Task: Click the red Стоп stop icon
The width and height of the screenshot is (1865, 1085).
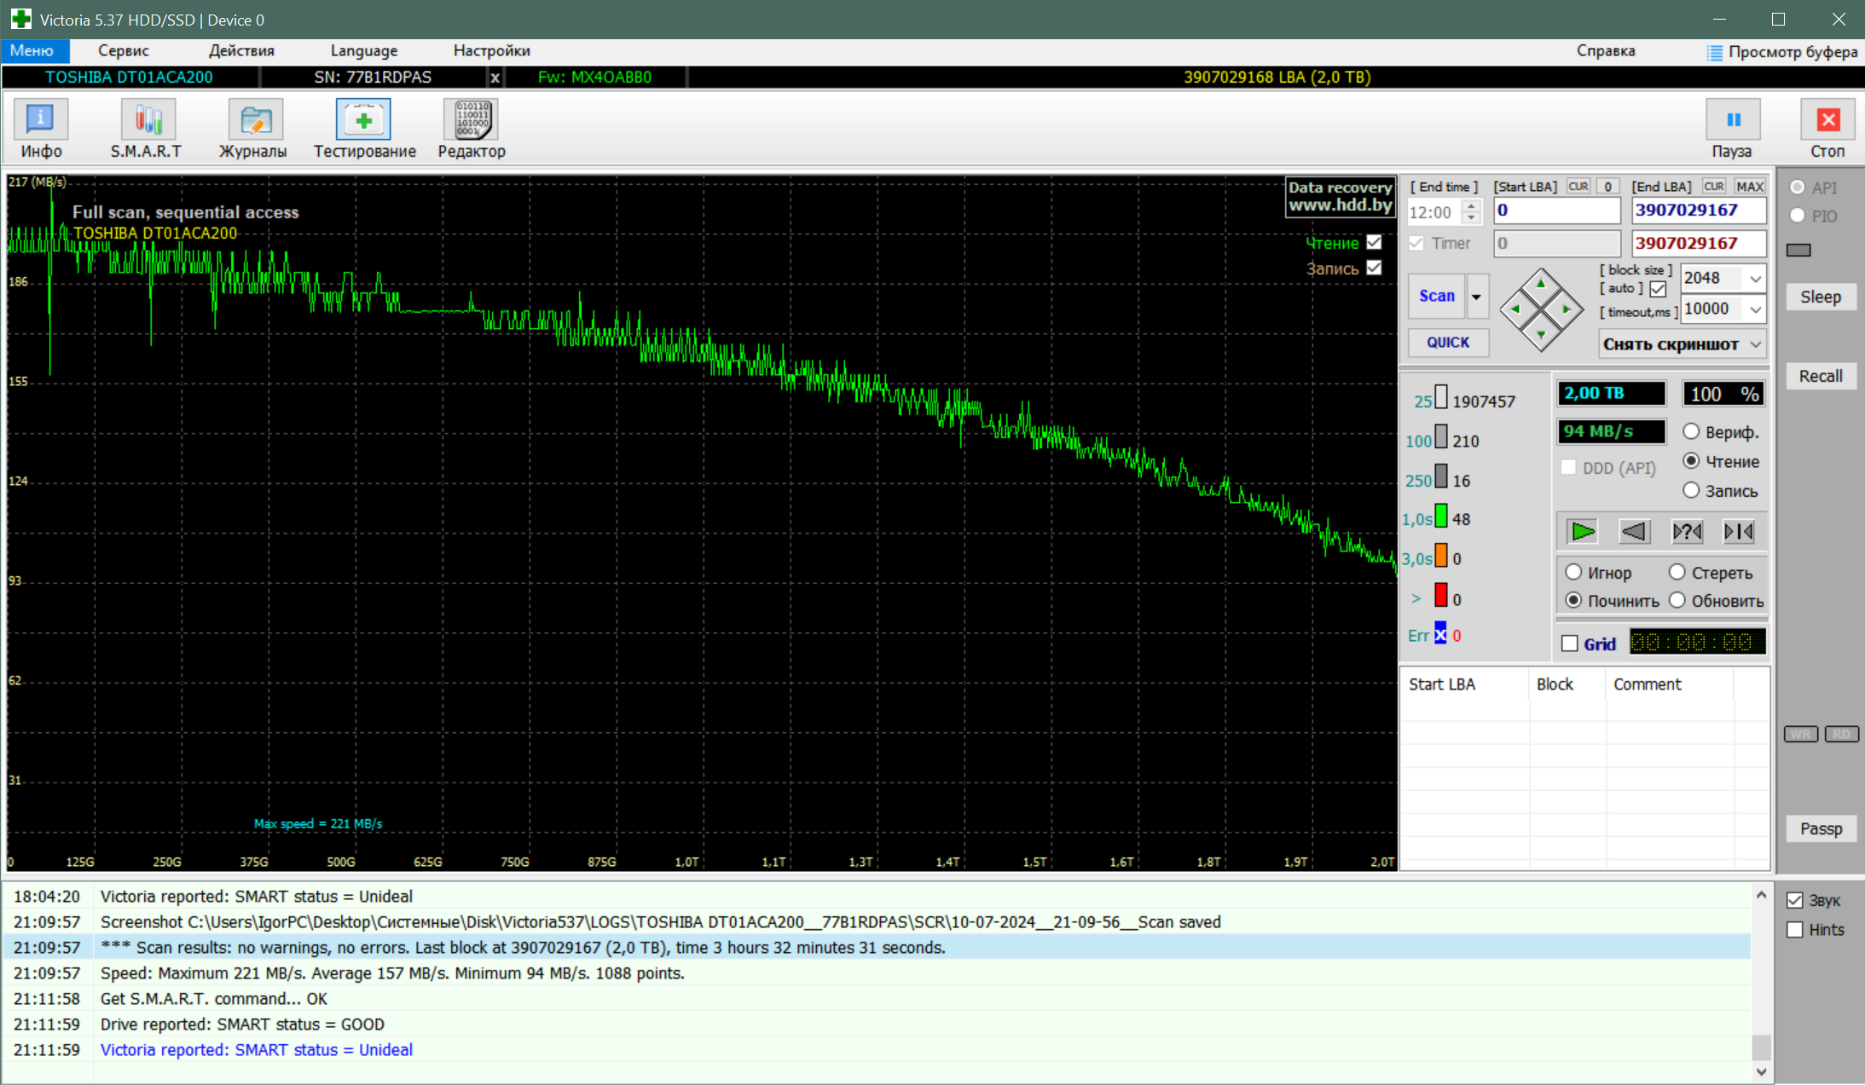Action: click(x=1827, y=120)
